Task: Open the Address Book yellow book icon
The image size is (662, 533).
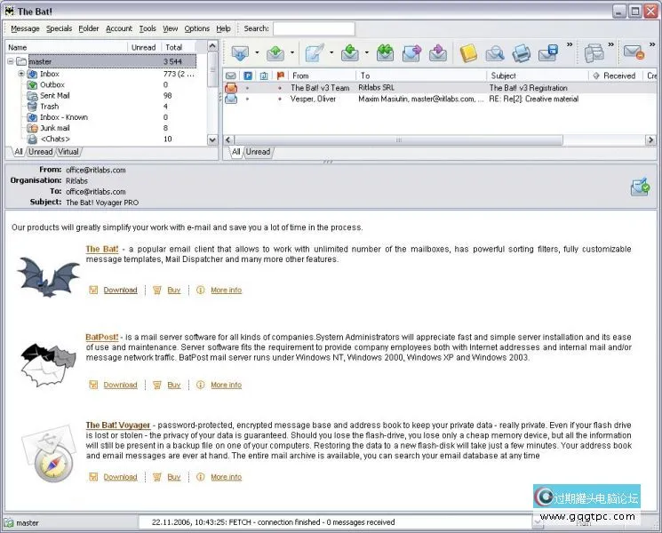Action: (468, 53)
